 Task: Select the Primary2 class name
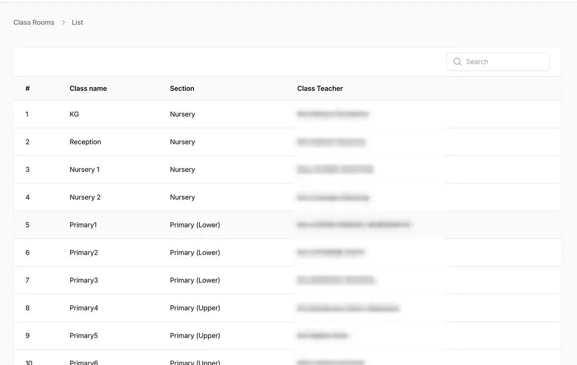(84, 252)
